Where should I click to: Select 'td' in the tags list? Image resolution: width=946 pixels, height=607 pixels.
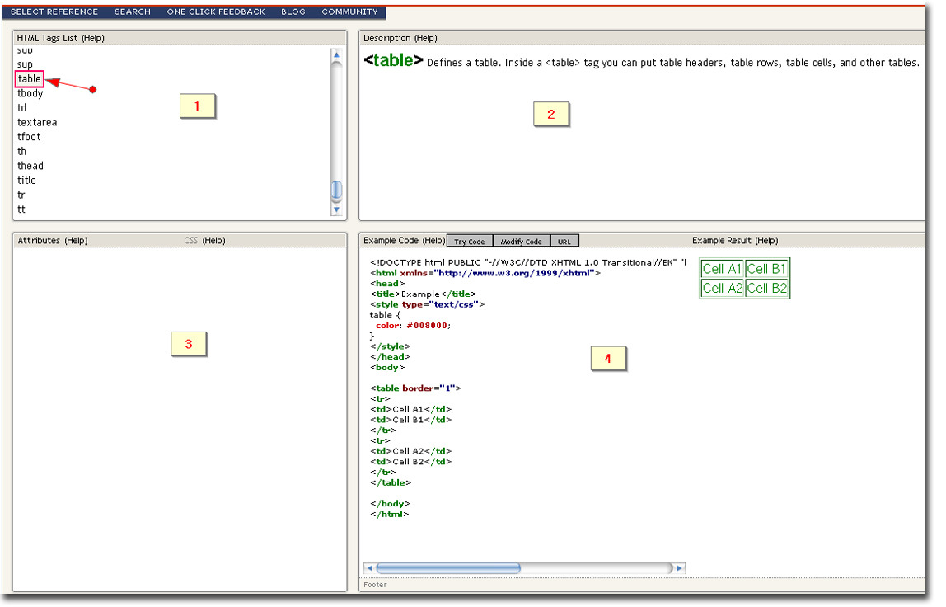coord(21,108)
